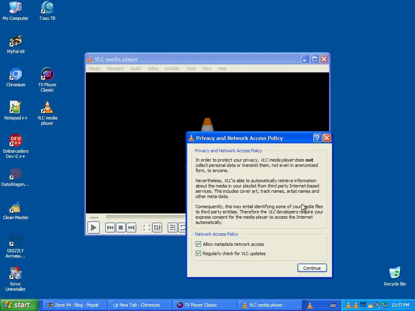This screenshot has height=311, width=415.
Task: Select the Clean Master desktop shortcut
Action: pos(16,211)
